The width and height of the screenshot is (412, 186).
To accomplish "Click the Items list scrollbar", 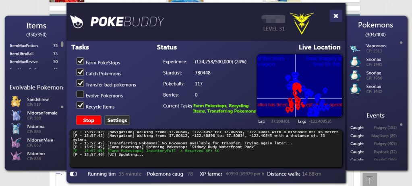I will tap(62, 44).
